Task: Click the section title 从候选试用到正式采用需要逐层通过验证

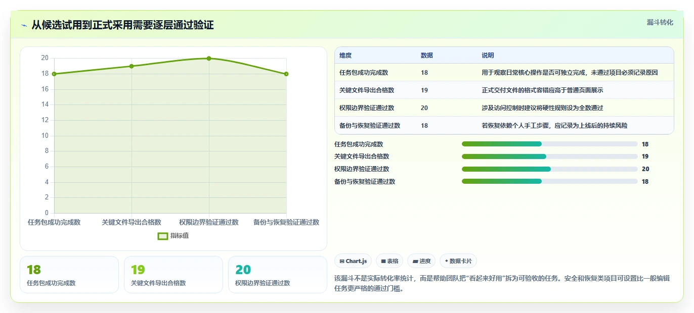Action: click(122, 25)
